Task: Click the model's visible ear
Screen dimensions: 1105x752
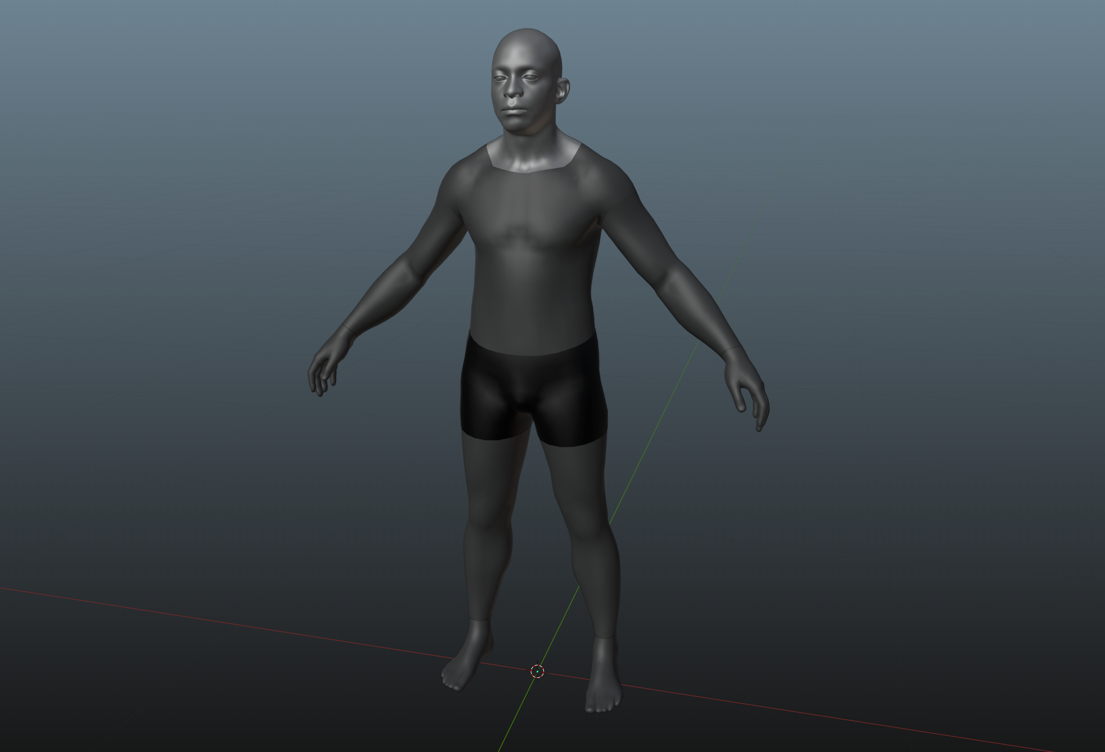Action: coord(563,91)
